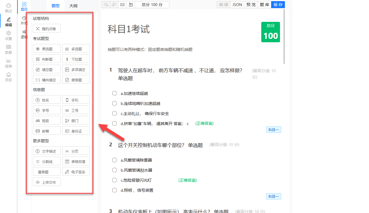
Task: Switch to the 大纲 outline tab
Action: [x=73, y=5]
